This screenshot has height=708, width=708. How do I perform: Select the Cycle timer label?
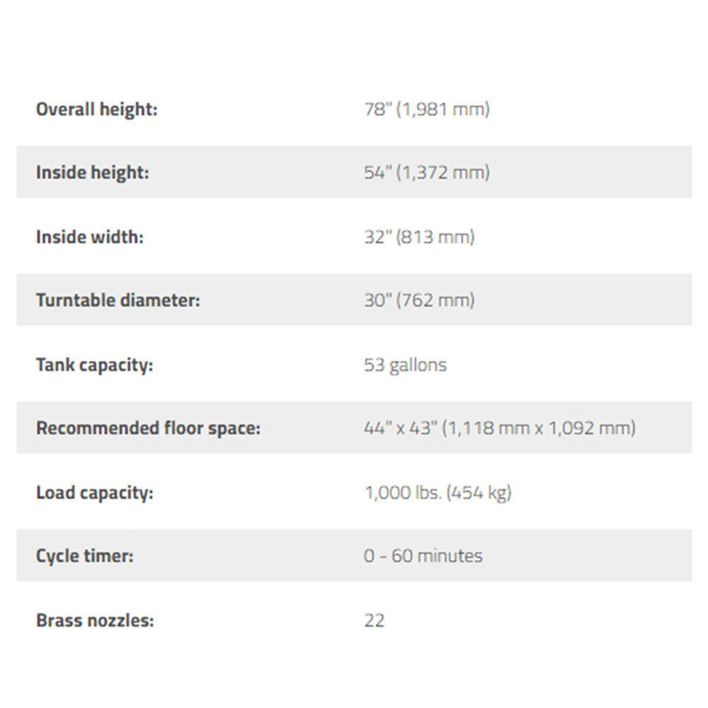85,556
